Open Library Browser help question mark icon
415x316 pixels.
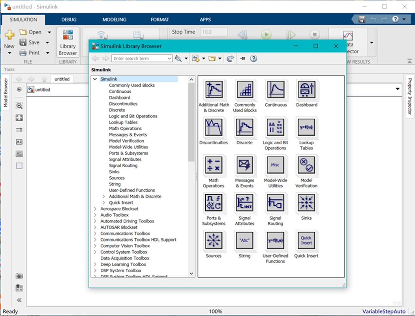(x=254, y=58)
